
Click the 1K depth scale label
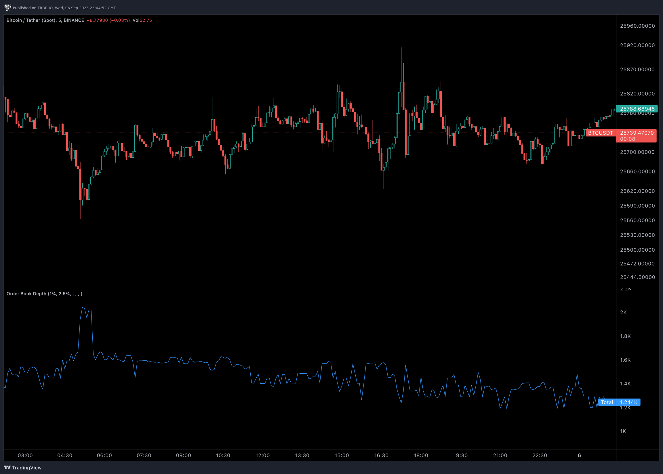pyautogui.click(x=623, y=431)
